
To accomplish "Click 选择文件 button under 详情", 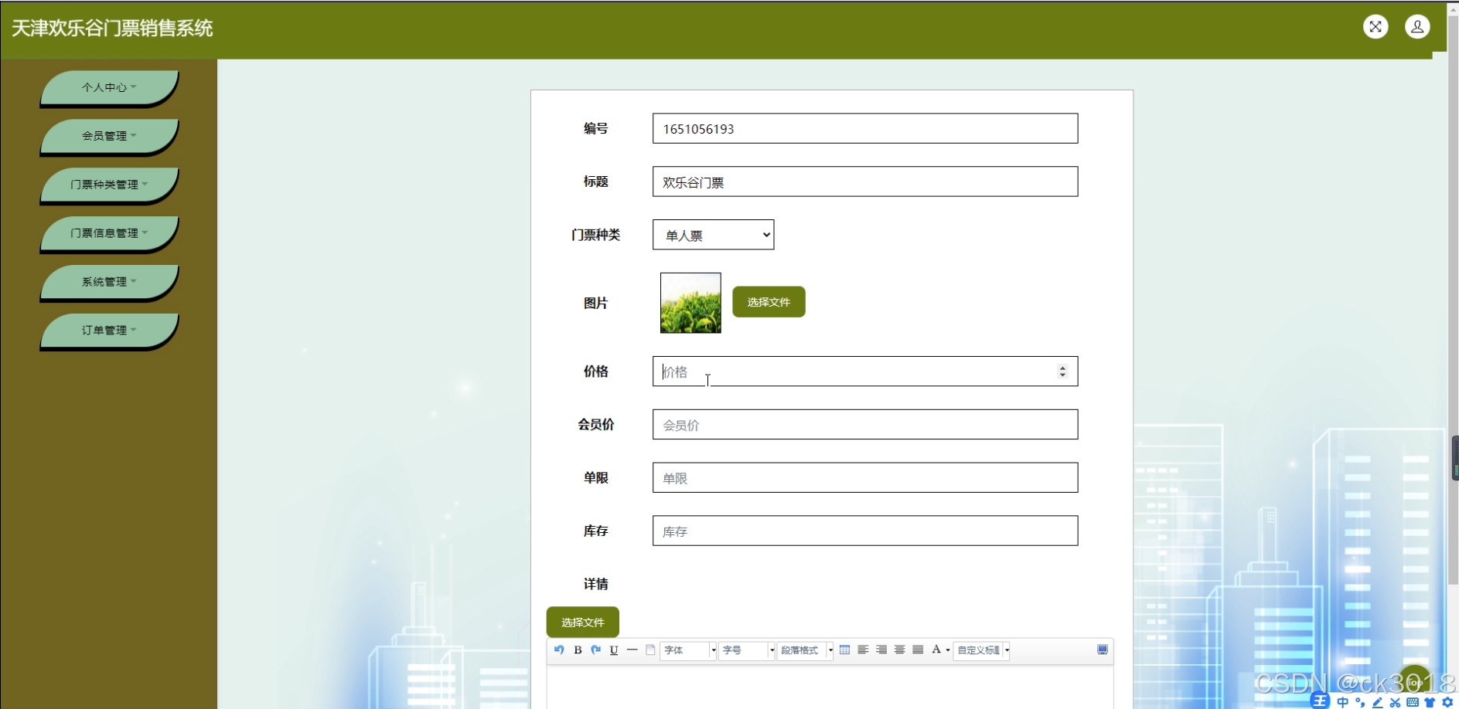I will (x=582, y=622).
